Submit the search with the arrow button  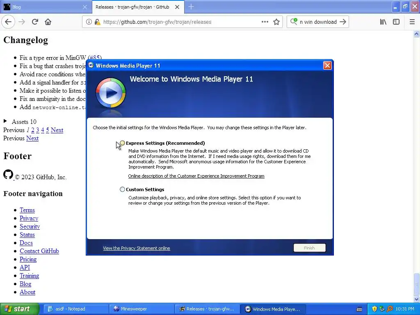point(343,22)
